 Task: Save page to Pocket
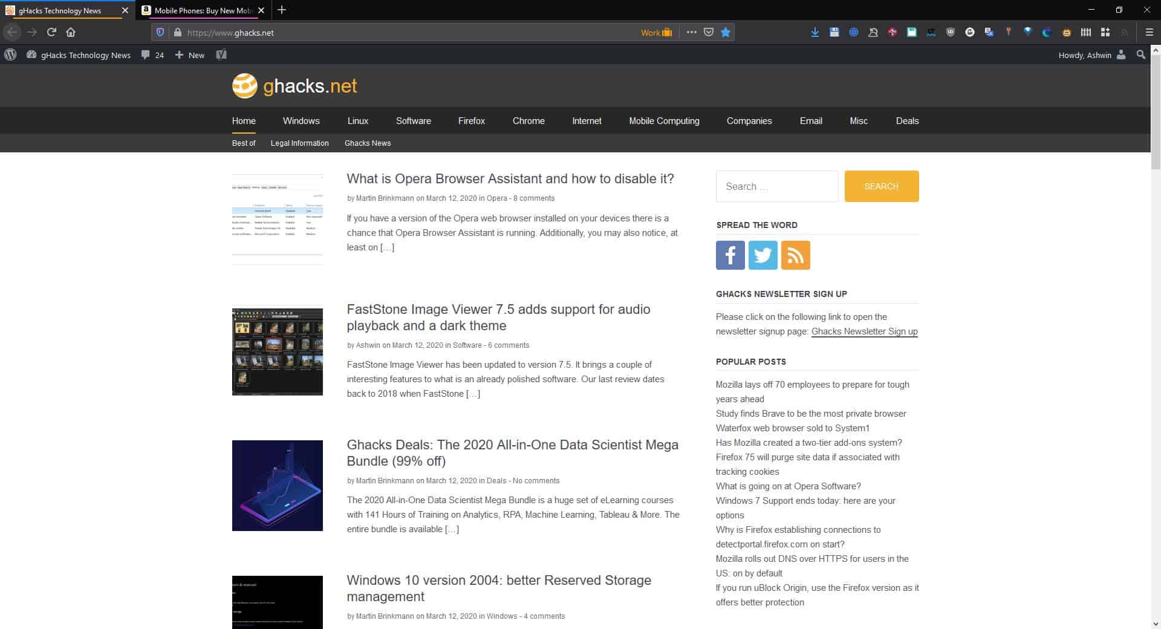[x=709, y=33]
